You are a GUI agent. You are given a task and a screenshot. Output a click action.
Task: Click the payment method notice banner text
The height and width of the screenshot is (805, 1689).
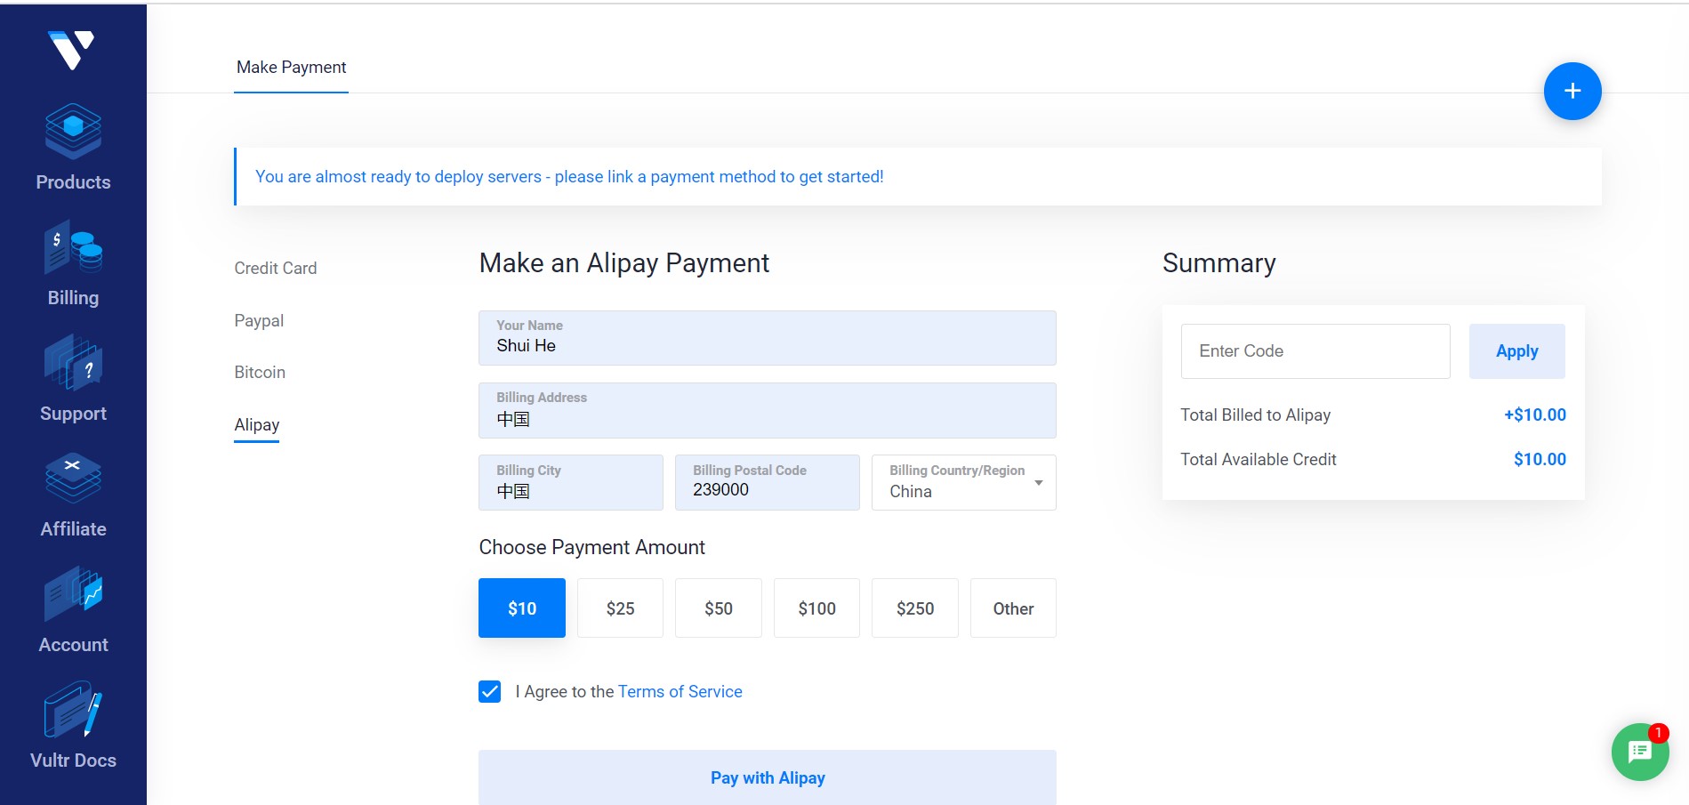(569, 176)
